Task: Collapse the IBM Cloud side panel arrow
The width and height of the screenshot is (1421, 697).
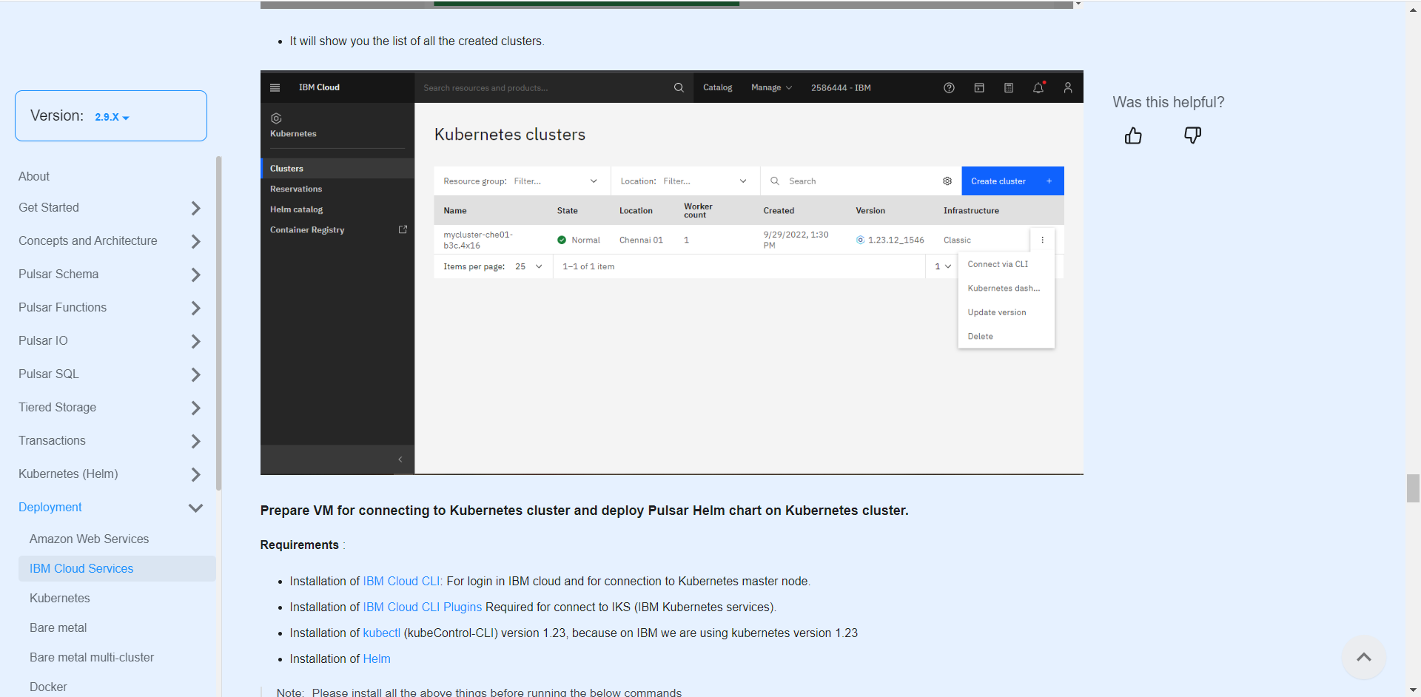Action: pos(400,459)
